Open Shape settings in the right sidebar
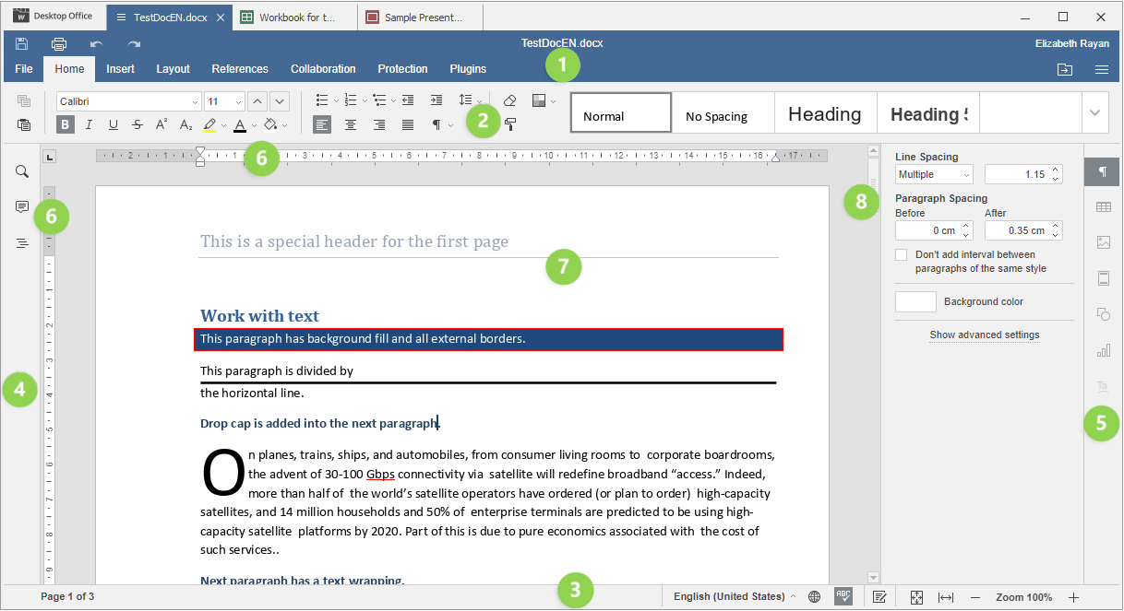 pyautogui.click(x=1103, y=314)
